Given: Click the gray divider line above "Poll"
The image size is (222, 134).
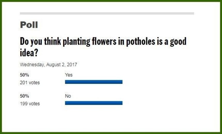Looking at the screenshot, I should click(x=107, y=13).
